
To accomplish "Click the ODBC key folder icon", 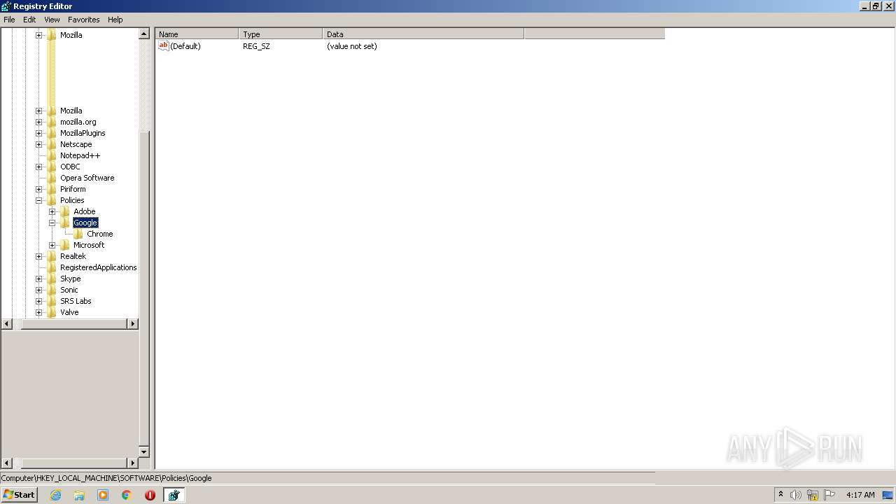I will (x=52, y=167).
